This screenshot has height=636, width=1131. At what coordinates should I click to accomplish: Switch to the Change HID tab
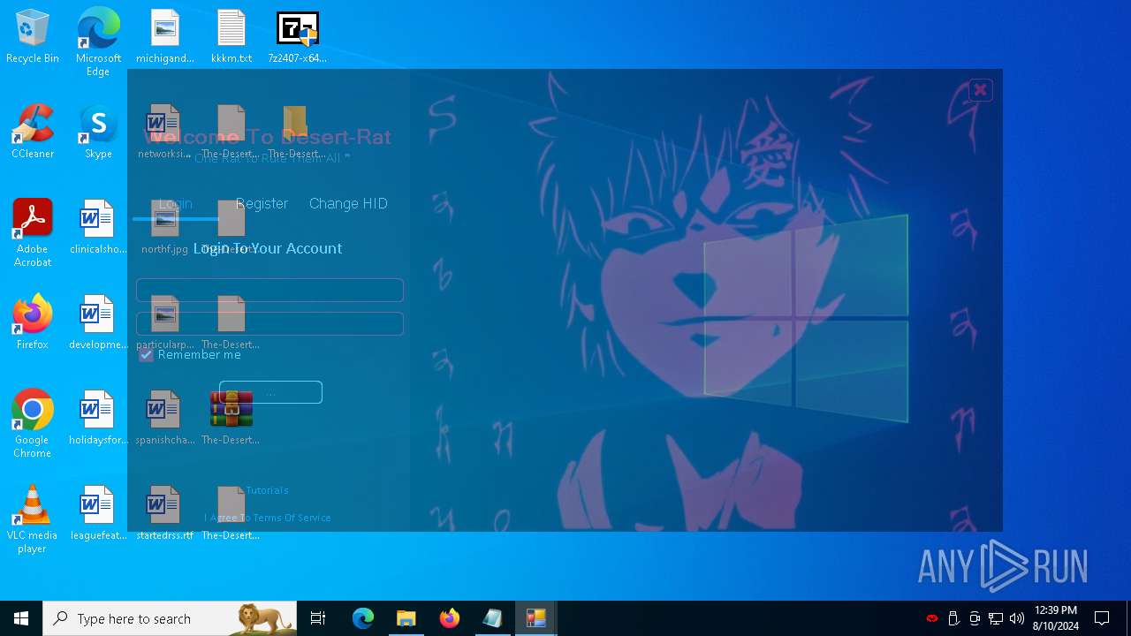pos(348,203)
